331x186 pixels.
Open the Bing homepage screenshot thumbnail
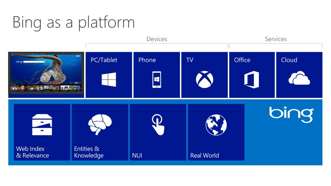[46, 73]
